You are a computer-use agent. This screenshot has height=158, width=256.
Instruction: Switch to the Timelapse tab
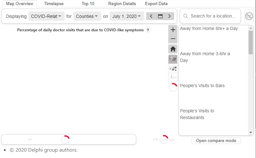click(54, 4)
